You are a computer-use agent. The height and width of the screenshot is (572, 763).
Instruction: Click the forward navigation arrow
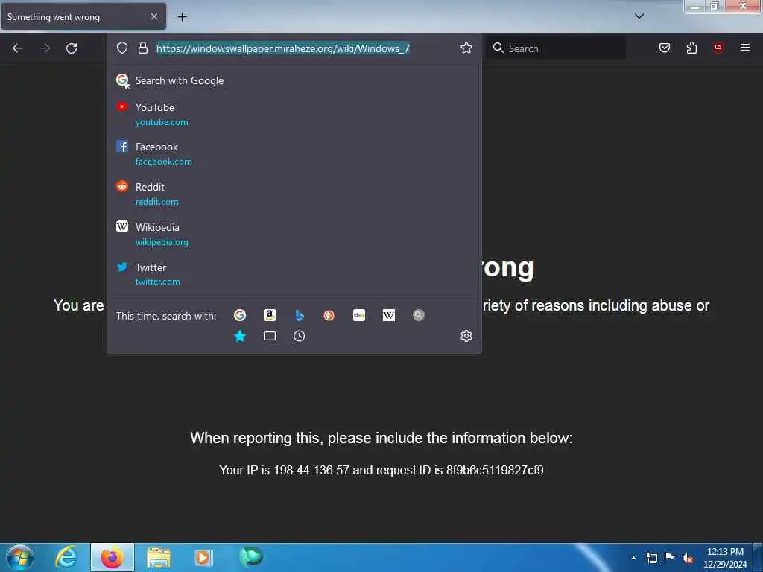(x=45, y=48)
